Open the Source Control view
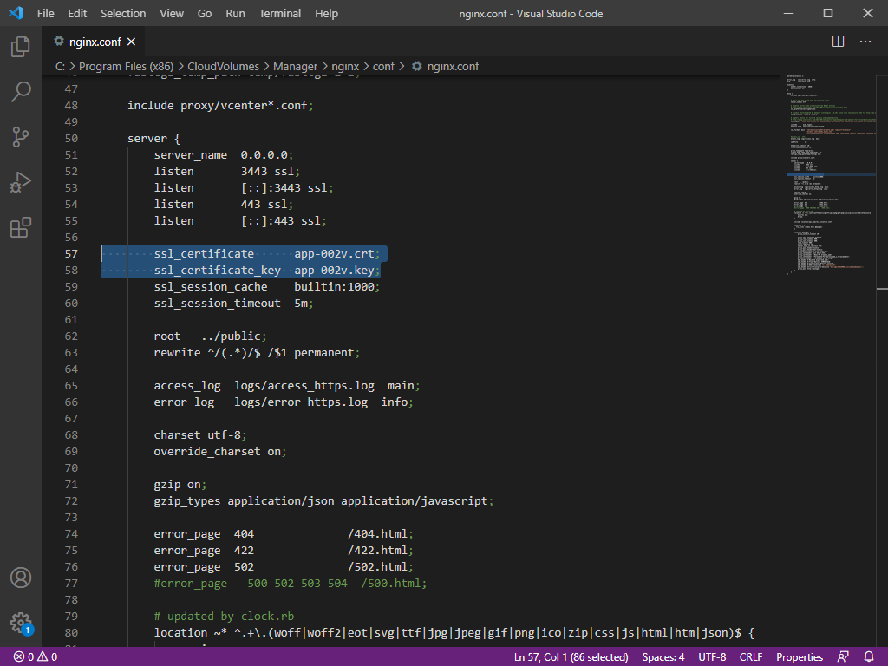 (21, 137)
